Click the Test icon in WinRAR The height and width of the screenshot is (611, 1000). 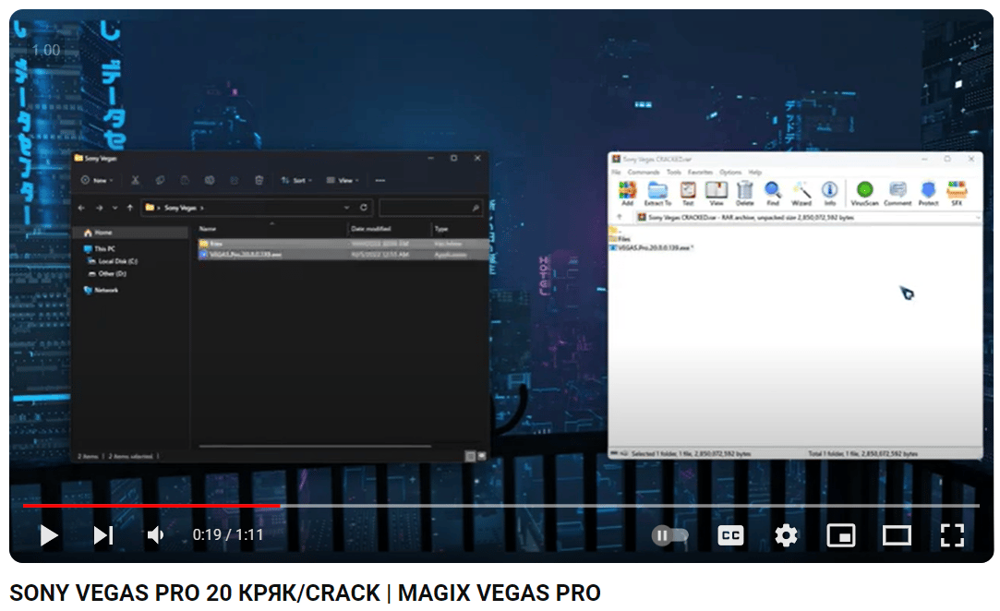click(x=688, y=193)
